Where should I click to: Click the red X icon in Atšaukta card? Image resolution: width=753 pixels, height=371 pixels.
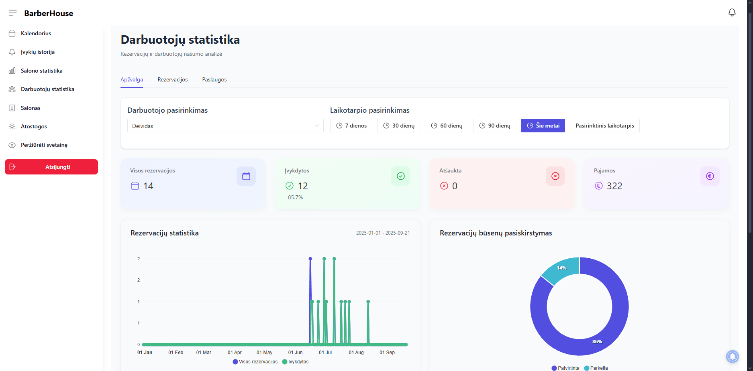tap(555, 176)
